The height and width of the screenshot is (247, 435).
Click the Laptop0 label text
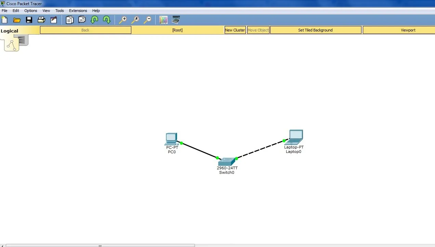pyautogui.click(x=293, y=152)
